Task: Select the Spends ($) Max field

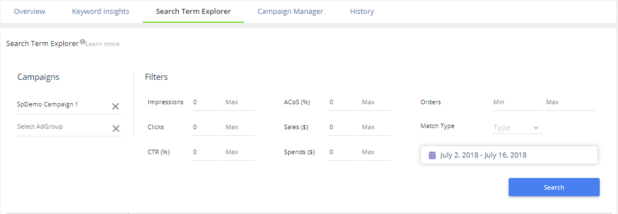Action: [x=376, y=152]
